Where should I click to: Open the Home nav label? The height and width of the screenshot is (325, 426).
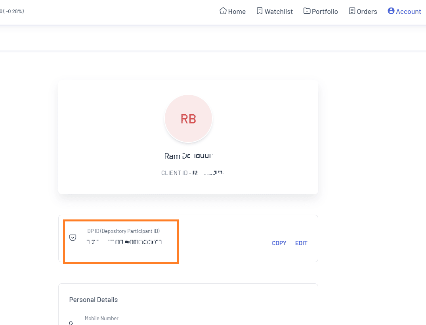pyautogui.click(x=237, y=12)
